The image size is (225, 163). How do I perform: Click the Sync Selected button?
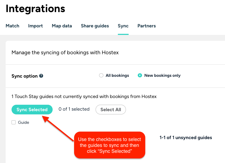point(32,110)
